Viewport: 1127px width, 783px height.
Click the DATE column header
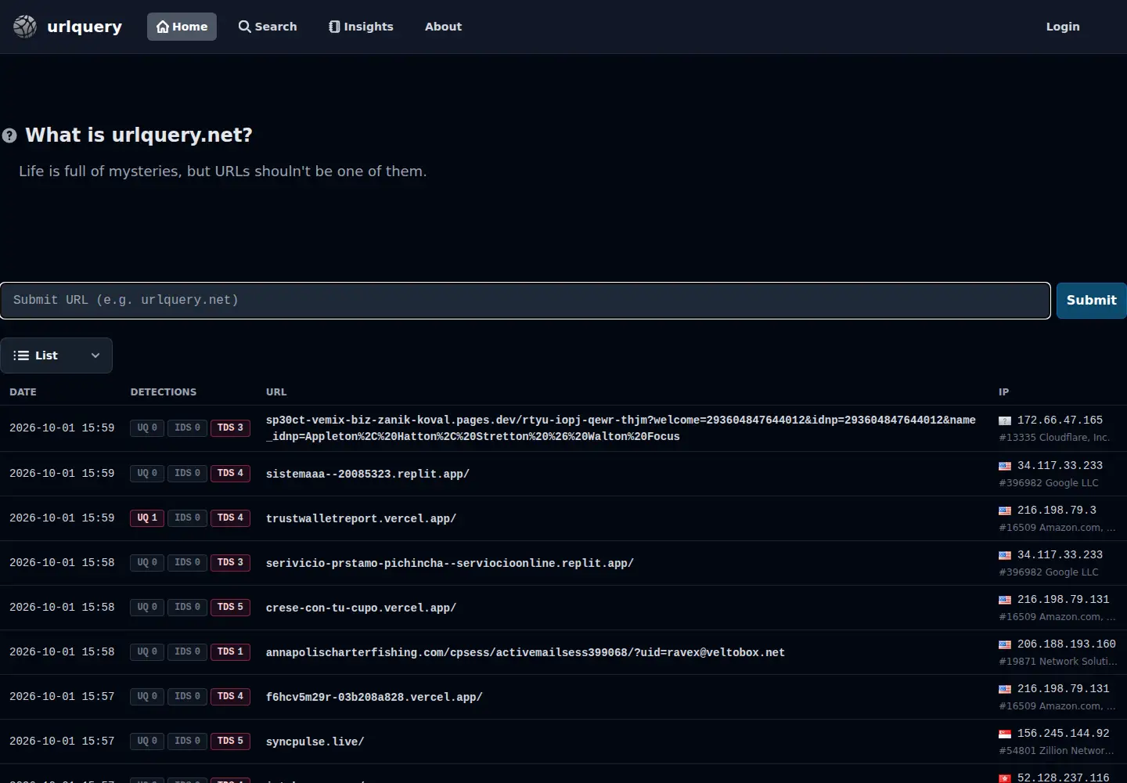coord(23,392)
